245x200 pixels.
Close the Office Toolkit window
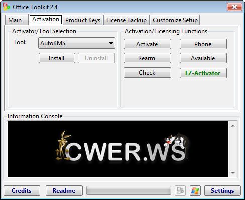tap(234, 7)
